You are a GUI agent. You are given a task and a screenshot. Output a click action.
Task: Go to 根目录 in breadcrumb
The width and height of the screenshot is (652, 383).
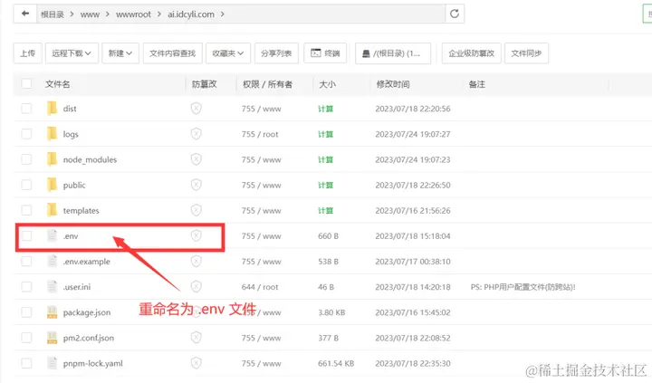click(x=53, y=14)
